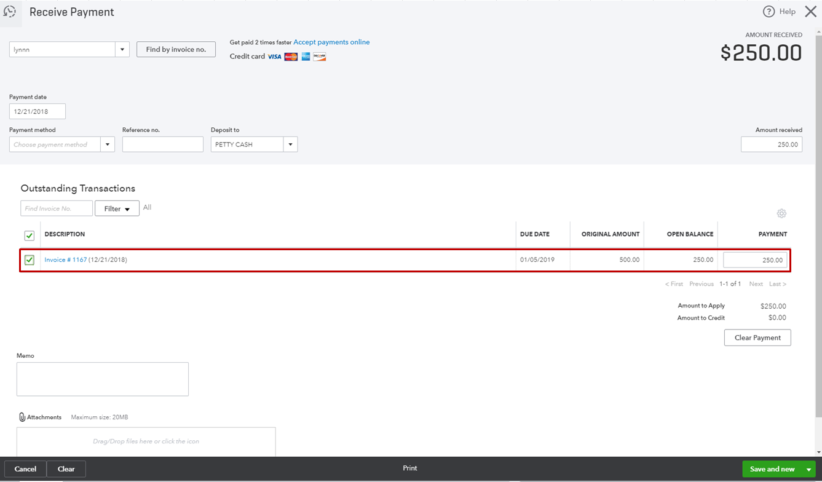The width and height of the screenshot is (822, 482).
Task: Click the Payment amount field for invoice 1167
Action: [755, 260]
